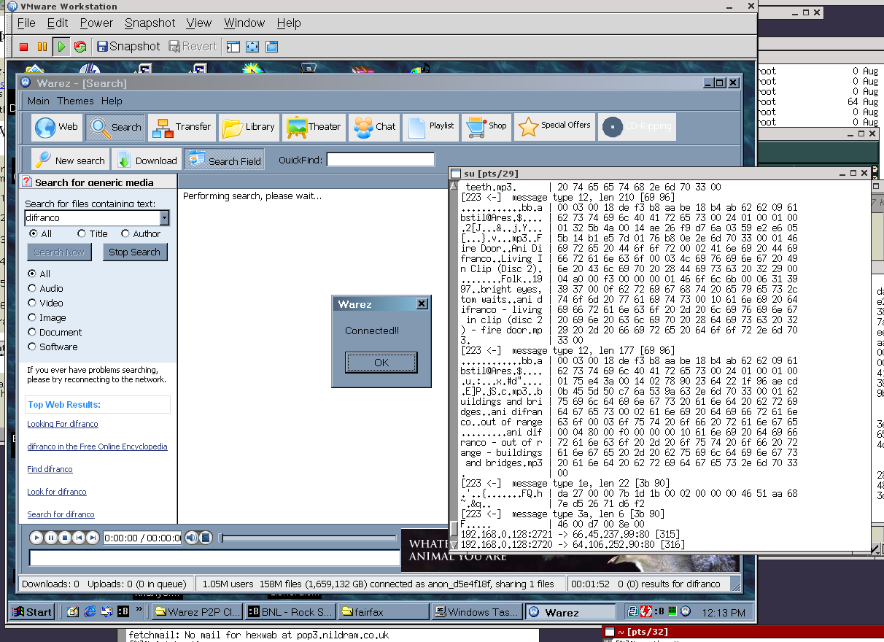The width and height of the screenshot is (884, 642).
Task: Pause the Warez media player
Action: coord(50,538)
